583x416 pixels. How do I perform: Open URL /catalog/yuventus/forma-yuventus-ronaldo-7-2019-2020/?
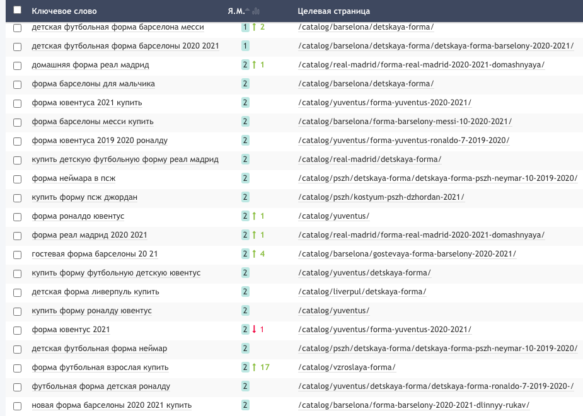(x=404, y=141)
